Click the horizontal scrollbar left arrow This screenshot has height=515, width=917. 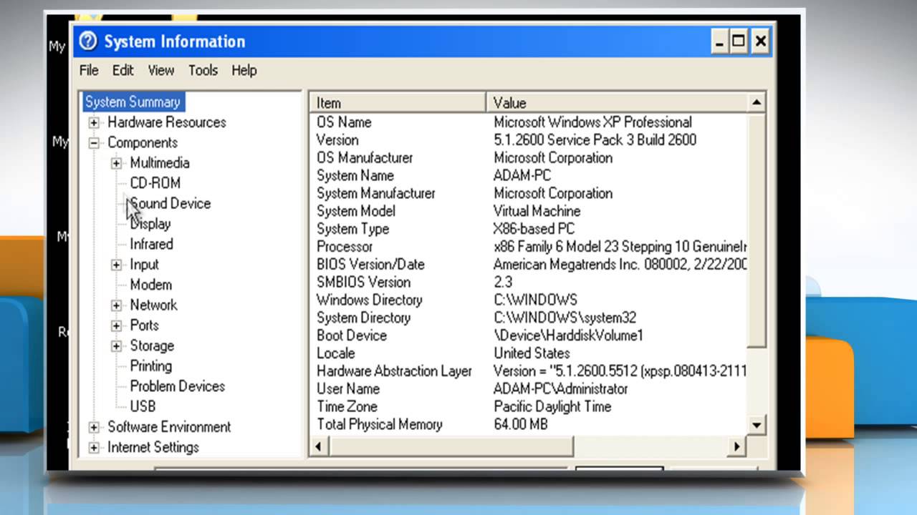point(319,447)
